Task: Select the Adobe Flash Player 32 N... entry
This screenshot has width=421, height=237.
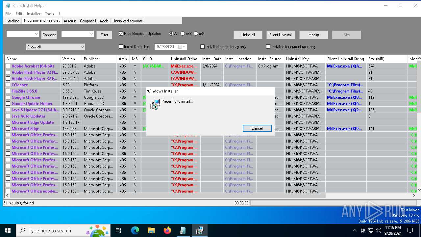Action: click(x=35, y=72)
